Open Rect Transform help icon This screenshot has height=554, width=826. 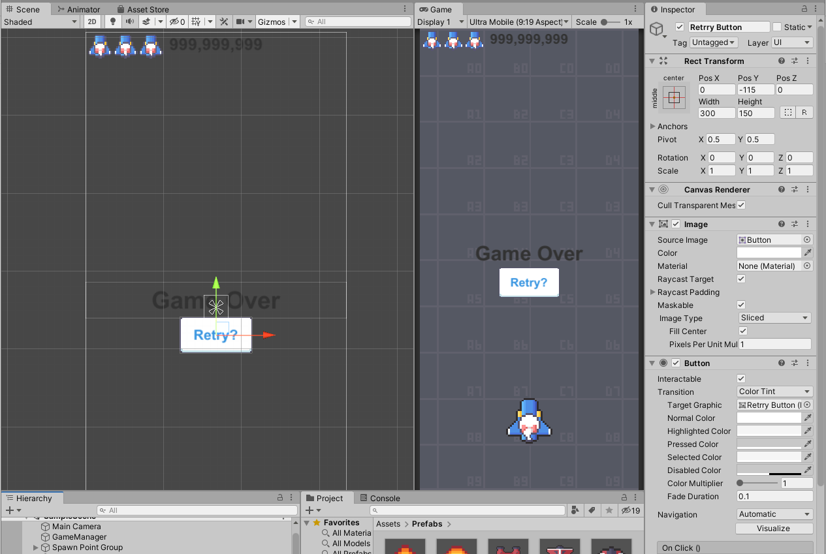pos(782,61)
